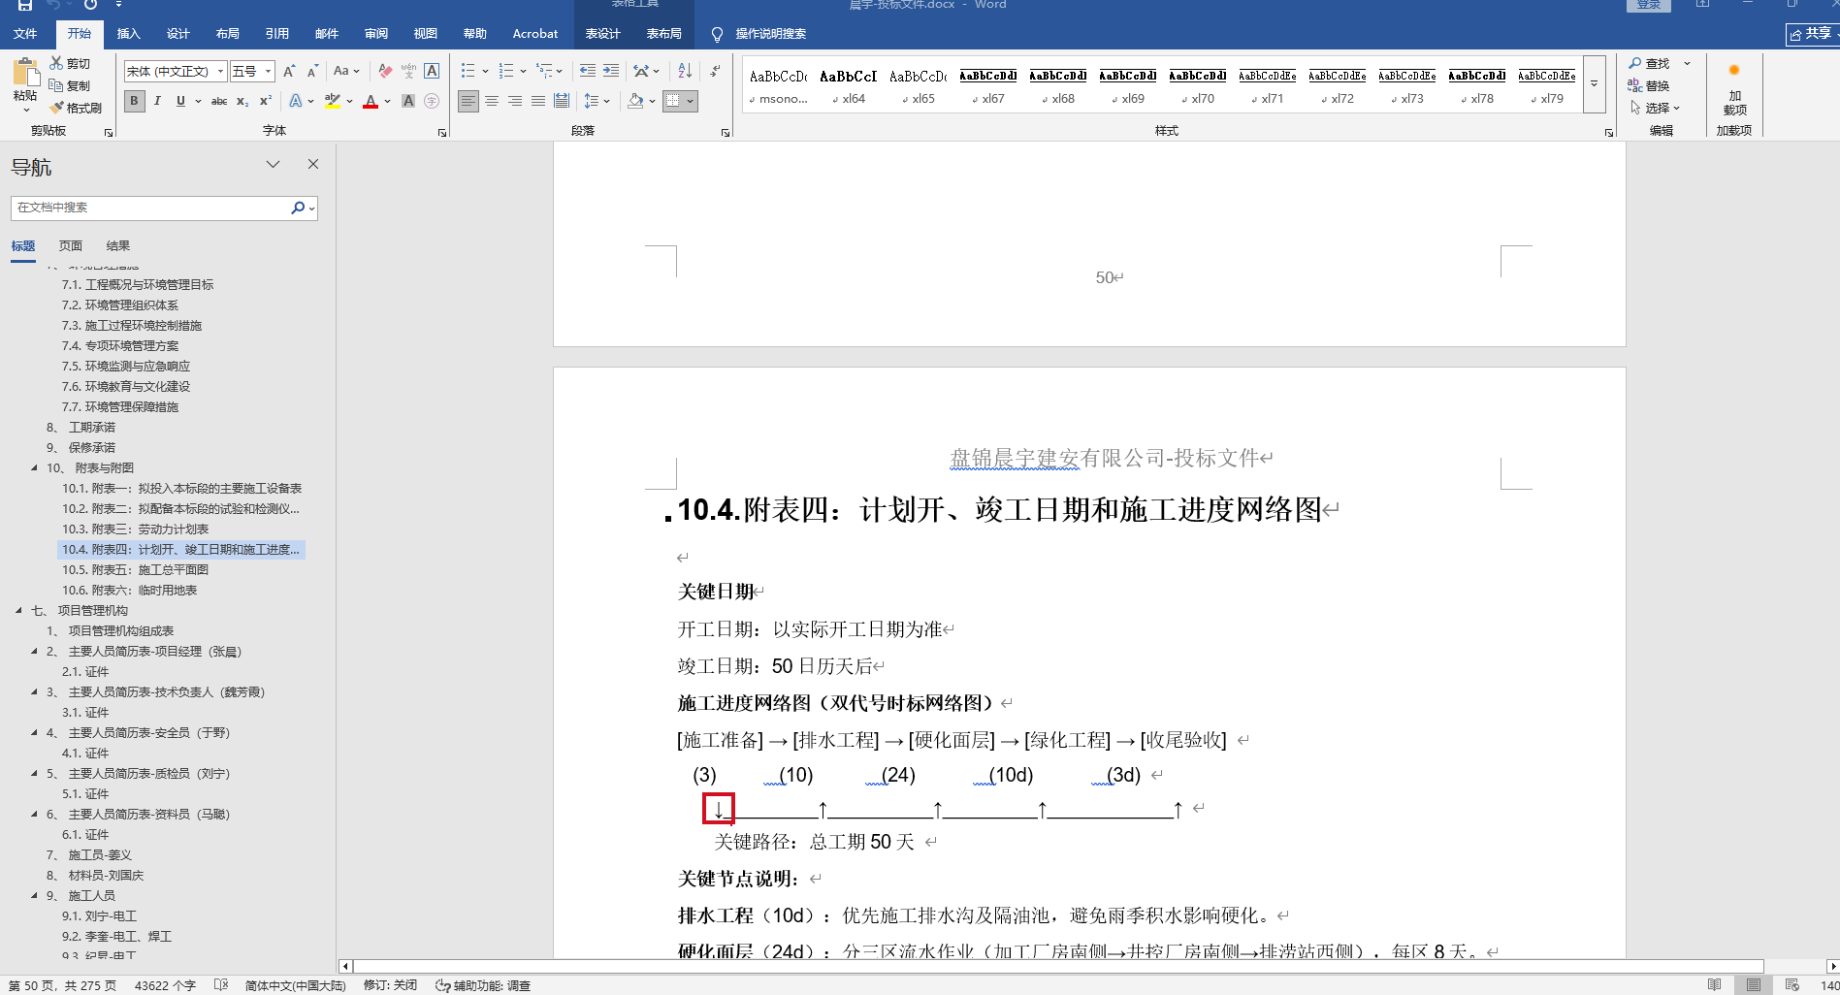Open the 文件 (File) menu

pyautogui.click(x=25, y=34)
